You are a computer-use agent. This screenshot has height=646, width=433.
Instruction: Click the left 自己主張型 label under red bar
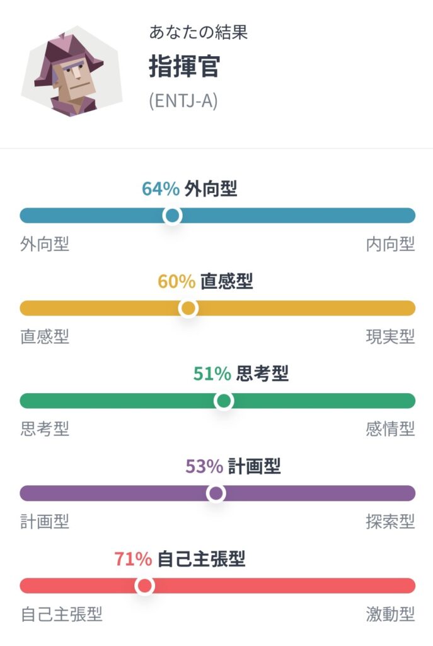61,614
